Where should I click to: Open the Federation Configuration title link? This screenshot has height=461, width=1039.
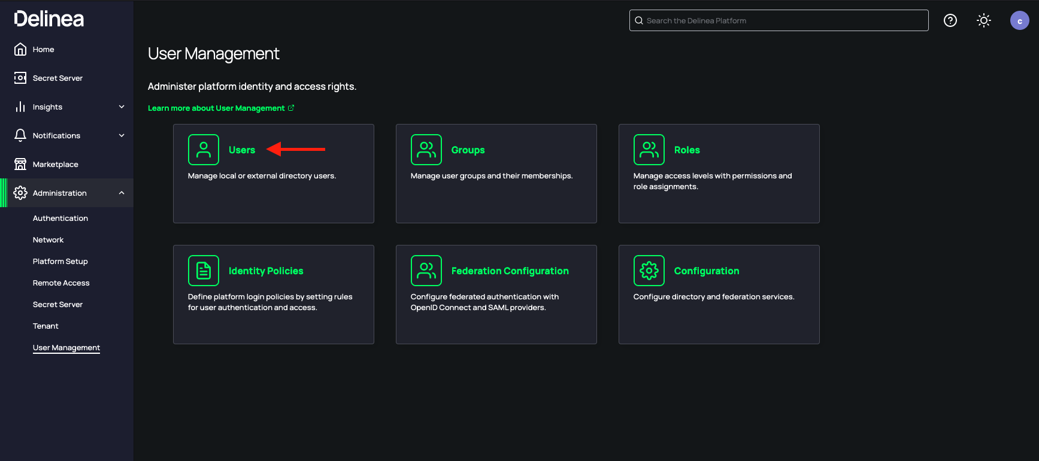click(510, 271)
